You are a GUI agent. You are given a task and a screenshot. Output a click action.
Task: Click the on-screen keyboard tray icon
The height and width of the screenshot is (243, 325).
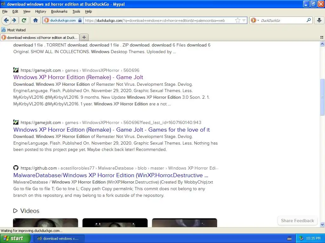click(289, 239)
